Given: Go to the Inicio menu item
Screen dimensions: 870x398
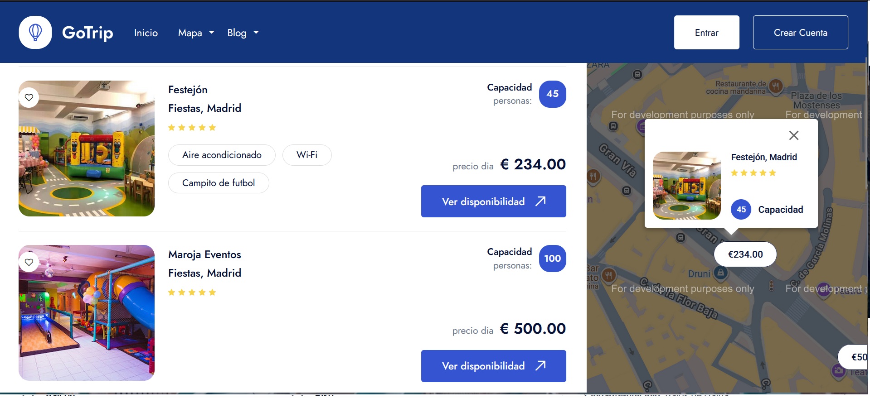Looking at the screenshot, I should click(146, 33).
